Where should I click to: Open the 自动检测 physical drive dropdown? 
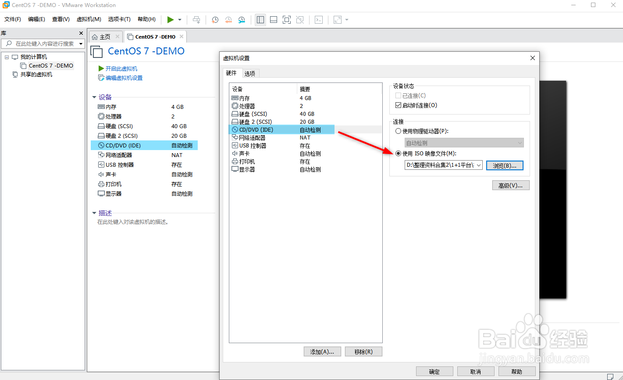464,143
